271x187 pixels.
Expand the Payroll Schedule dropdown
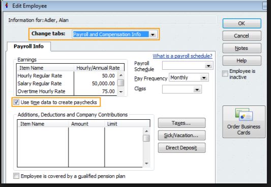click(x=208, y=66)
